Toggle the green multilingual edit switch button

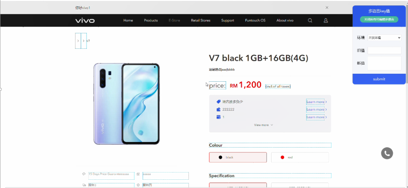coord(379,19)
